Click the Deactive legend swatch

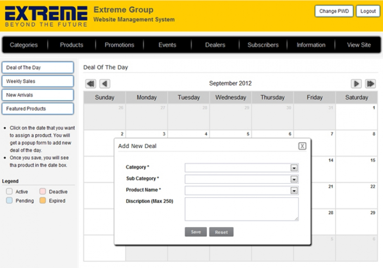(43, 191)
